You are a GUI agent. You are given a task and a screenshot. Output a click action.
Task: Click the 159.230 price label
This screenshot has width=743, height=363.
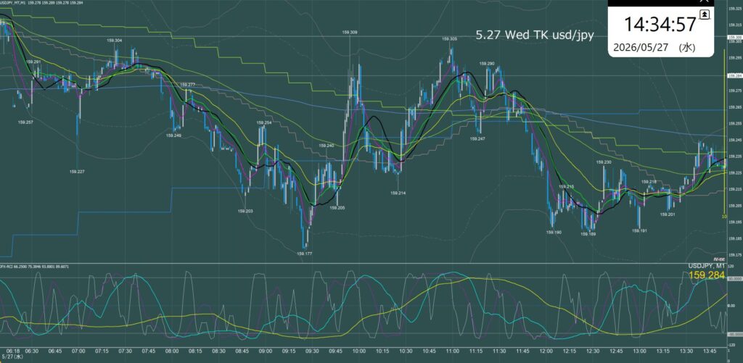[x=604, y=162]
